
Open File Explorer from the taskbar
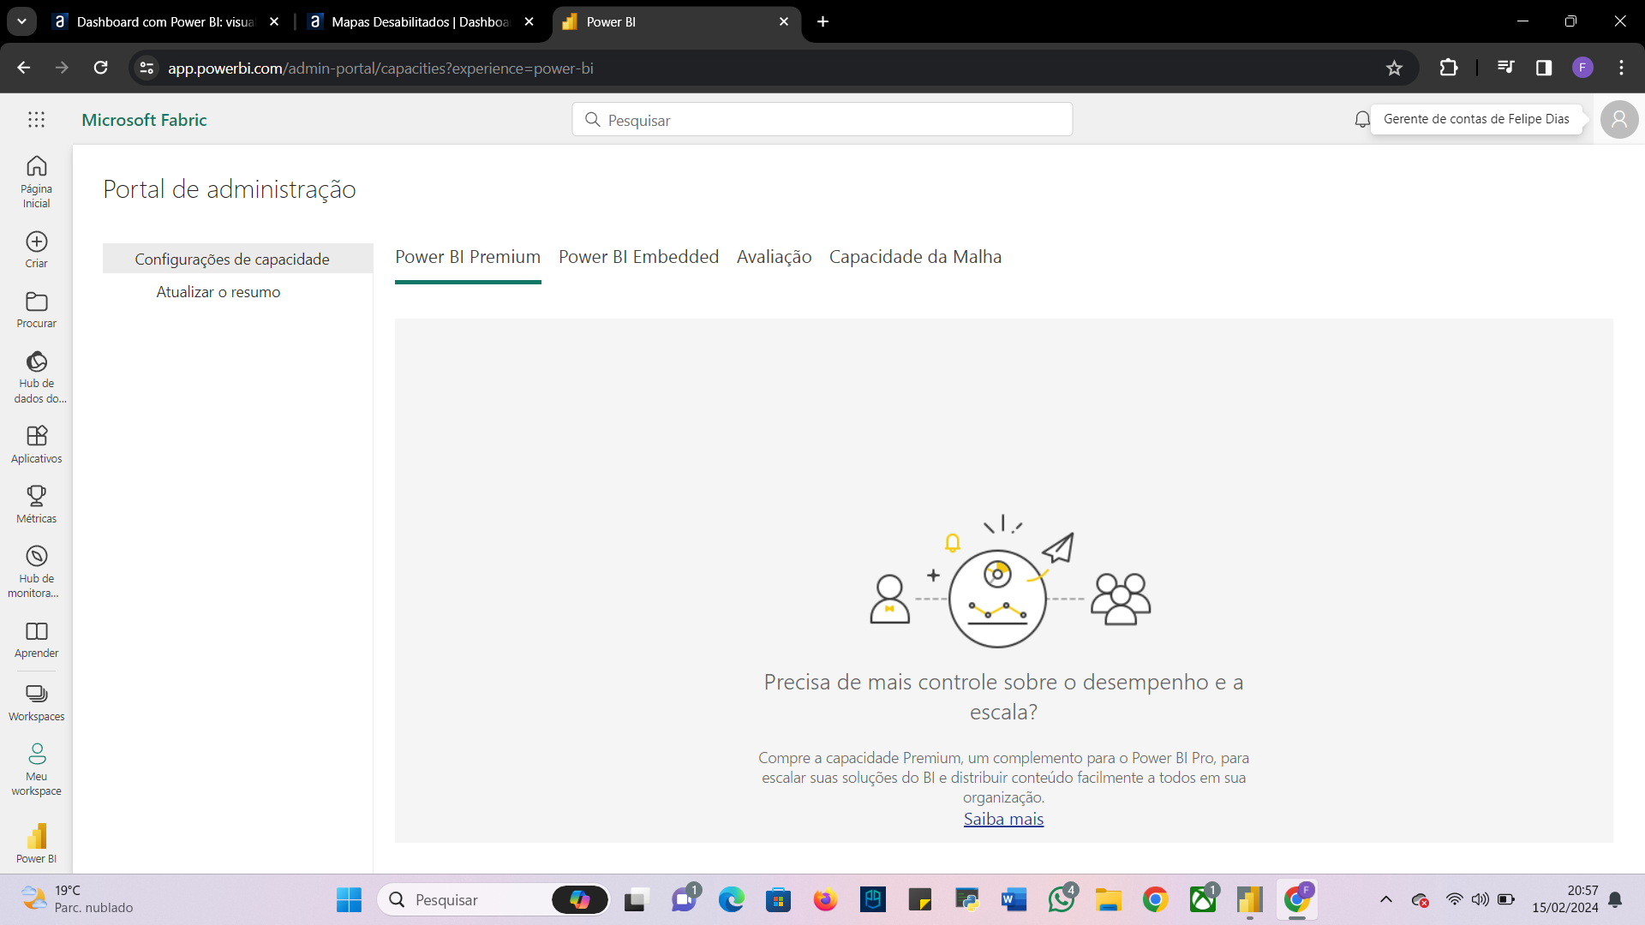(x=1109, y=899)
